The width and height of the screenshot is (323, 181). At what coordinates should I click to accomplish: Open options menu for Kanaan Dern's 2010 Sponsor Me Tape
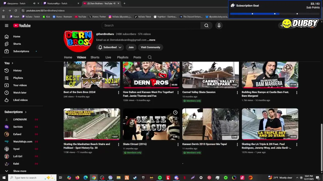237,145
